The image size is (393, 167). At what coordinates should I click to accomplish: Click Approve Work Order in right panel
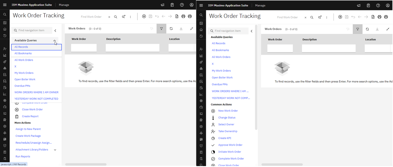coord(230,145)
